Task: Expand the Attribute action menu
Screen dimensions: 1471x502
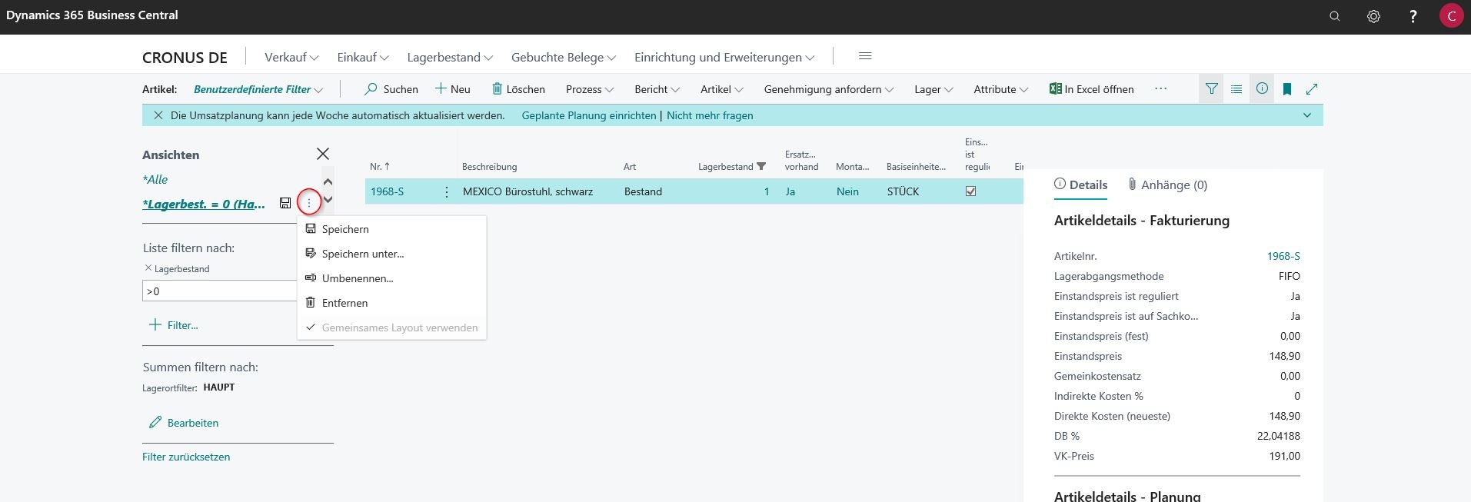Action: (1001, 89)
